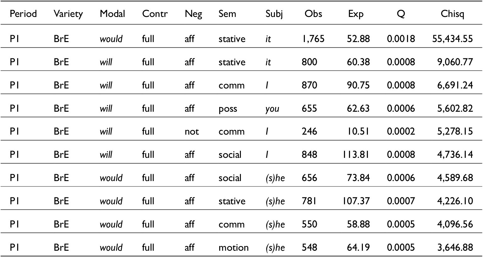483x257 pixels.
Task: Select the Exp column header
Action: [356, 14]
